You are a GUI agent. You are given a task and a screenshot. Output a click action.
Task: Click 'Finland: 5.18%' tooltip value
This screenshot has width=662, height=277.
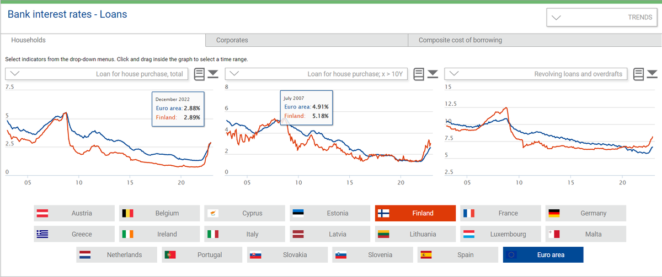pyautogui.click(x=306, y=116)
